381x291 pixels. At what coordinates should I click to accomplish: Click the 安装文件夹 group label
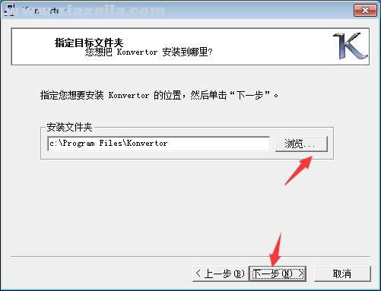[x=69, y=127]
